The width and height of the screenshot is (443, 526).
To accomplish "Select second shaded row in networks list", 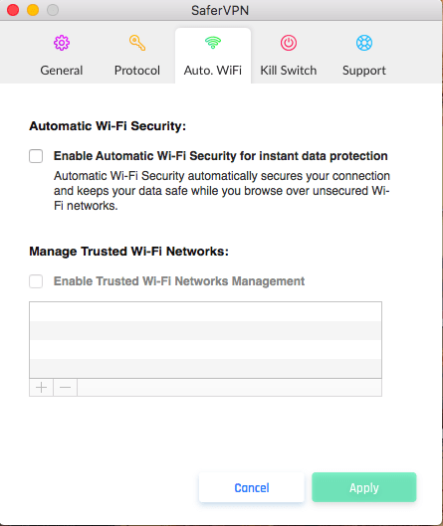I will click(205, 368).
